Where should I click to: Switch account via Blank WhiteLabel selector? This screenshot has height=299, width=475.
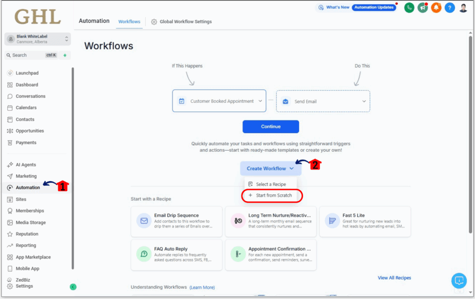pos(38,39)
